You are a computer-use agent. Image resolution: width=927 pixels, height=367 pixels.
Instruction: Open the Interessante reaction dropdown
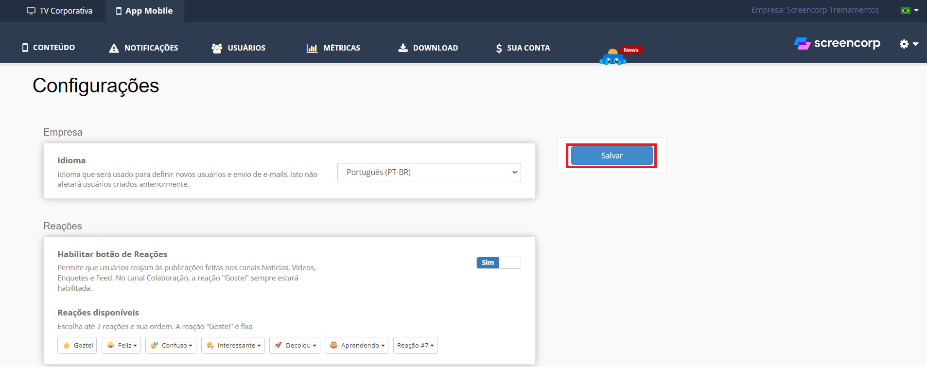pos(233,345)
